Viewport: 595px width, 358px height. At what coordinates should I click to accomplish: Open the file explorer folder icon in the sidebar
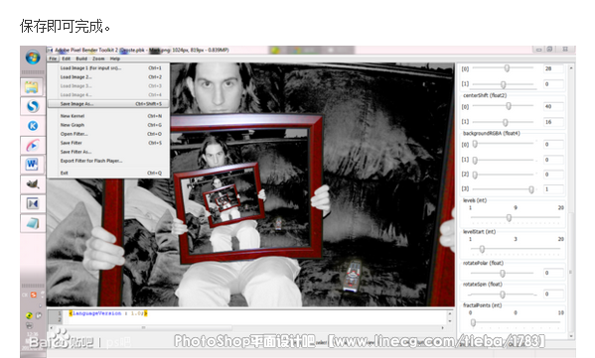(x=32, y=87)
